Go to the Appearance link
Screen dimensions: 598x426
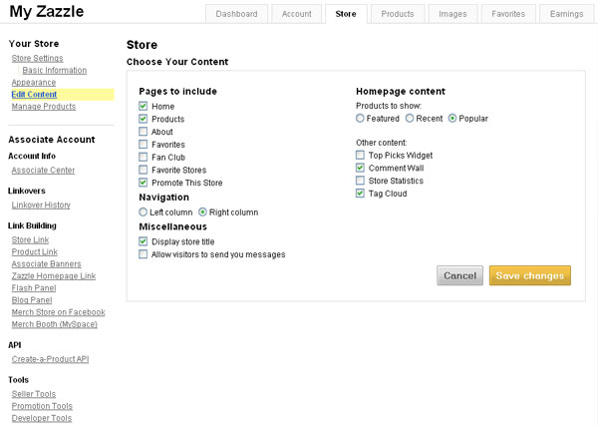[34, 83]
